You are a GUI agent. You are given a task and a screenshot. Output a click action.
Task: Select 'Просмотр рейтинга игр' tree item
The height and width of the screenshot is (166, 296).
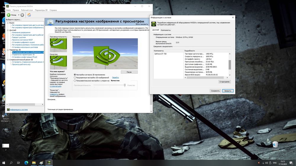point(21,64)
